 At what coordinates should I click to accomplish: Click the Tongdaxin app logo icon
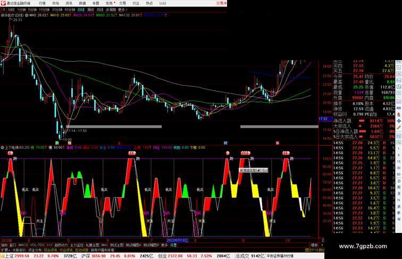coord(3,3)
